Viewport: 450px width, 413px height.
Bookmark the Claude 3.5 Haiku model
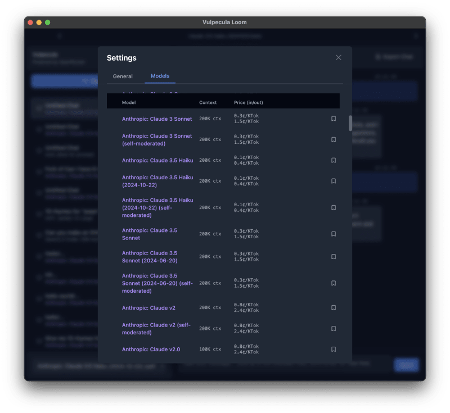pos(334,161)
